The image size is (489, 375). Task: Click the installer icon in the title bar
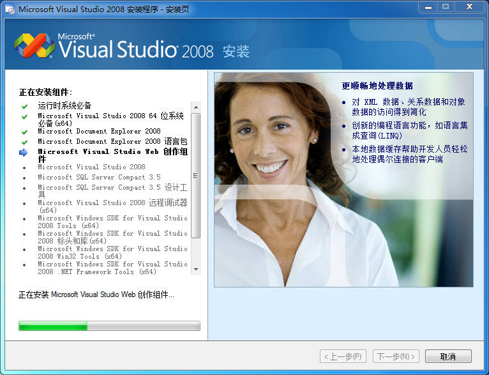pos(10,9)
